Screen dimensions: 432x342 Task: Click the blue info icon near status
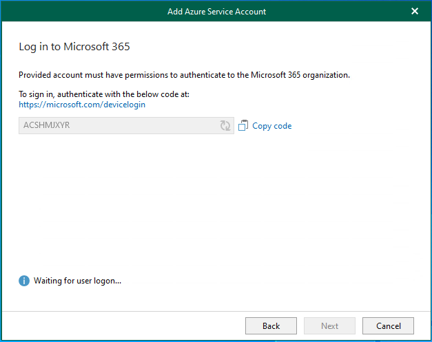coord(24,281)
